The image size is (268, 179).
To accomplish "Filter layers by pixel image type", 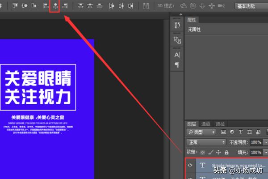I will pos(223,132).
